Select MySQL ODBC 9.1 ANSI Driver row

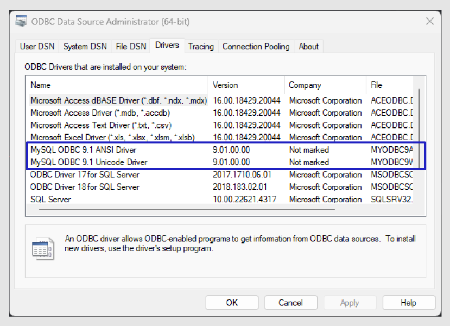(84, 150)
